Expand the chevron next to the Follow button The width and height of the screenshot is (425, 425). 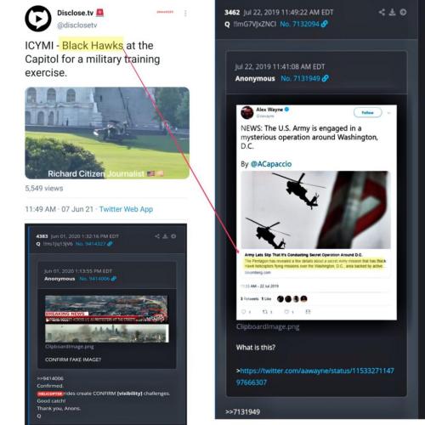tap(389, 113)
